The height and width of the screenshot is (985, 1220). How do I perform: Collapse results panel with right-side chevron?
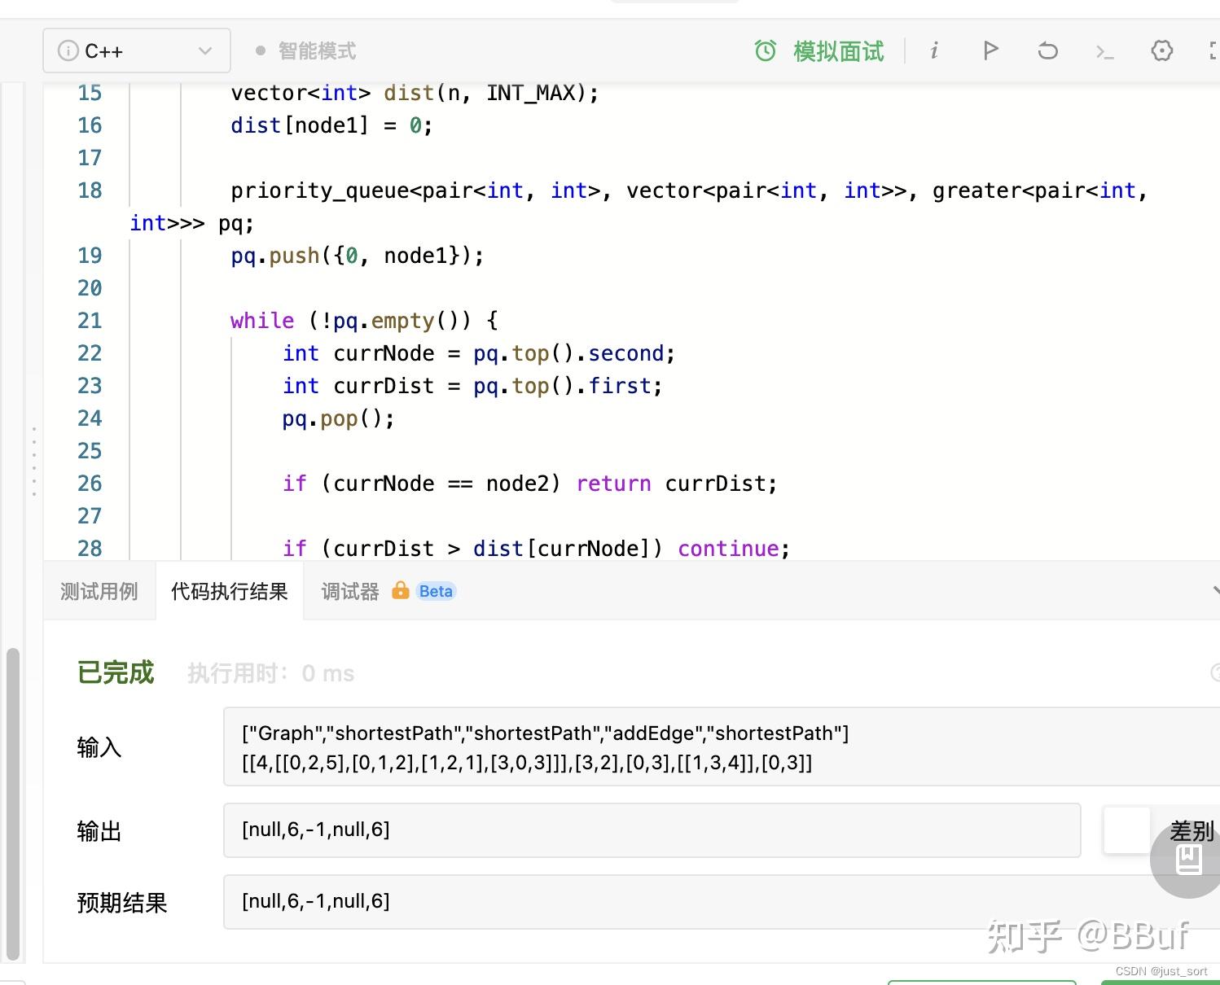coord(1214,590)
